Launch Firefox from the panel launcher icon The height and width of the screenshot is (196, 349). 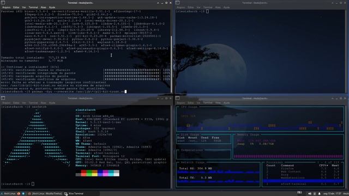pyautogui.click(x=19, y=194)
